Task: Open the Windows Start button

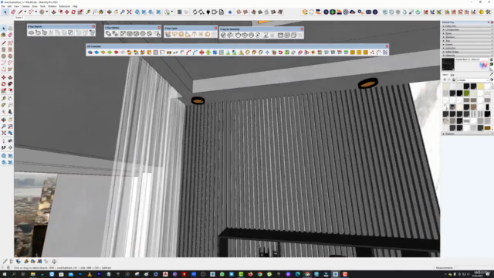Action: [5, 274]
